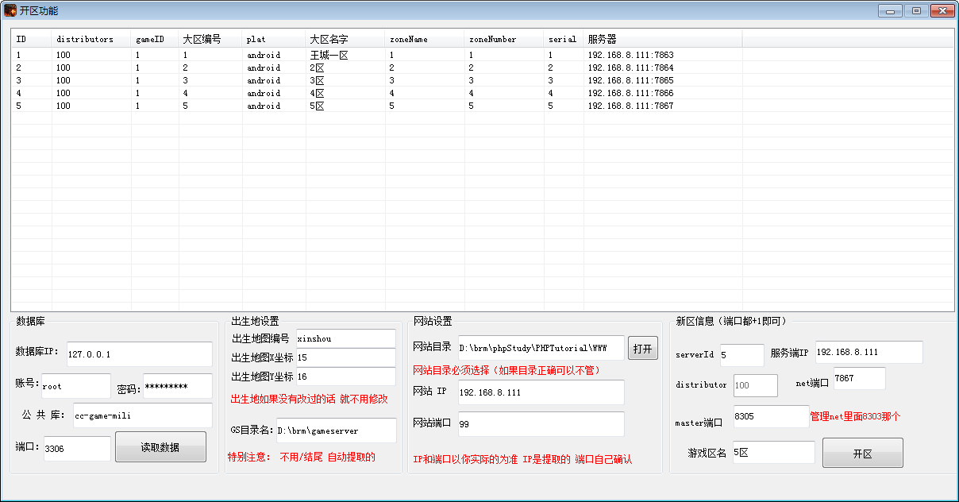Image resolution: width=959 pixels, height=502 pixels.
Task: Click the 网站目录 path input
Action: (541, 348)
